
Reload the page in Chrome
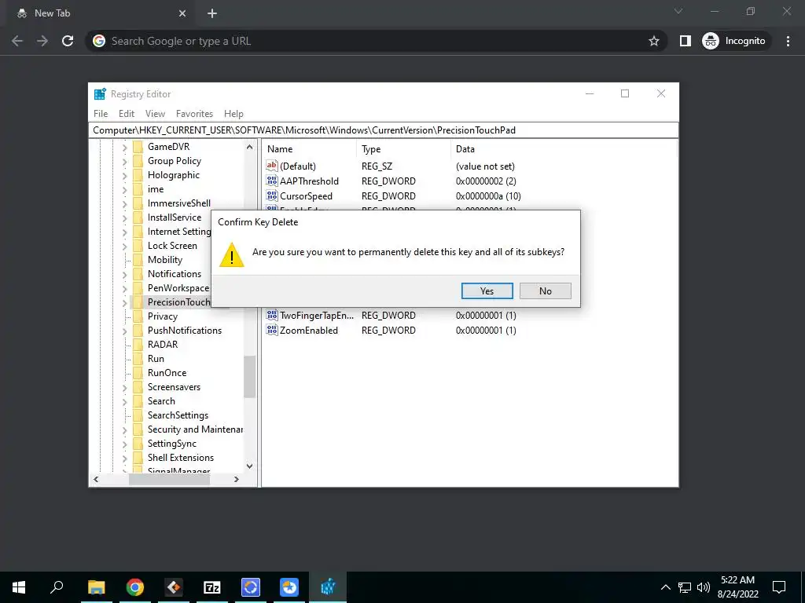pos(68,41)
